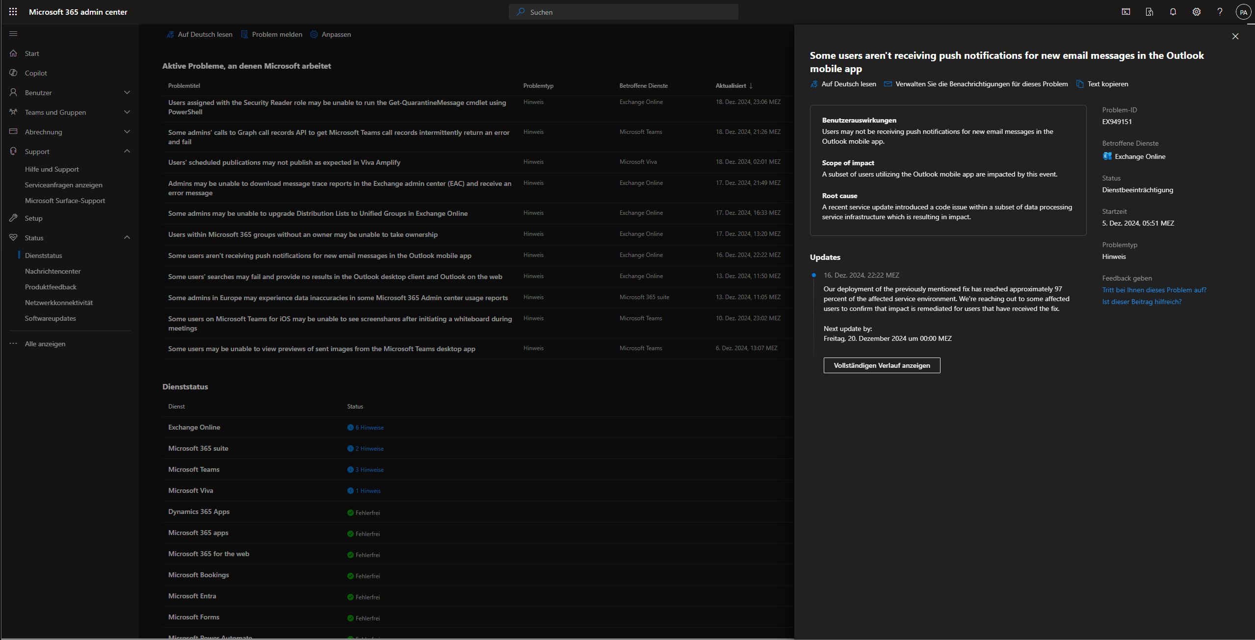
Task: Click the Anpassen gear icon
Action: click(314, 34)
